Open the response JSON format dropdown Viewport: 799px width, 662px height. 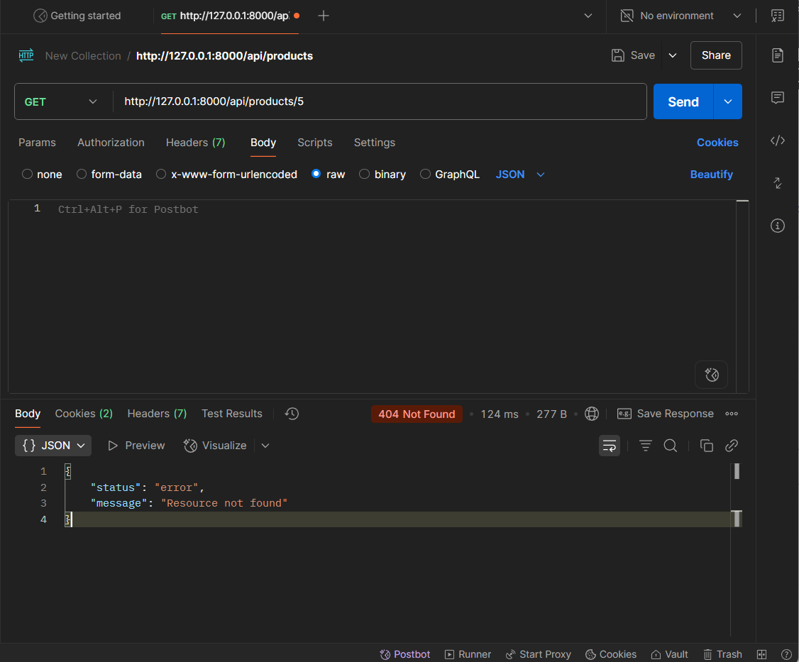pyautogui.click(x=53, y=446)
